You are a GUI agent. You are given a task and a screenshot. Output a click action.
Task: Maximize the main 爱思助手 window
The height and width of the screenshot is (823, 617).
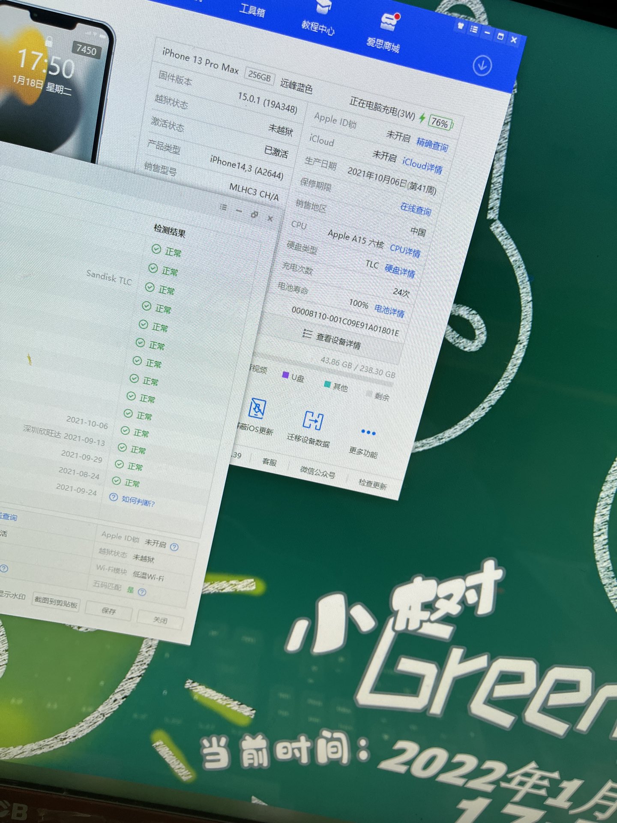[x=500, y=36]
